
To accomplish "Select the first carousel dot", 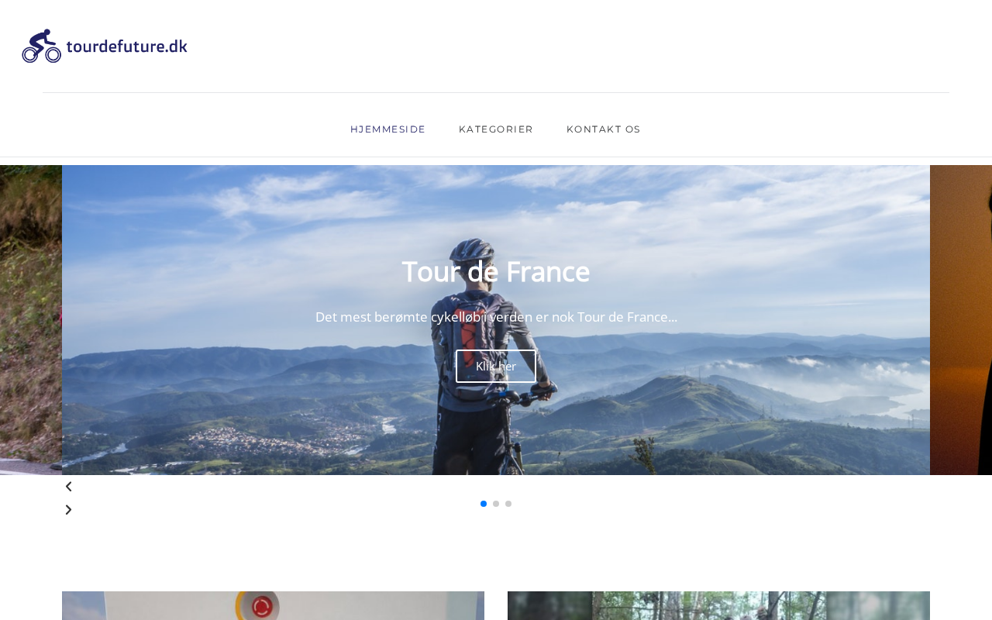I will tap(484, 504).
